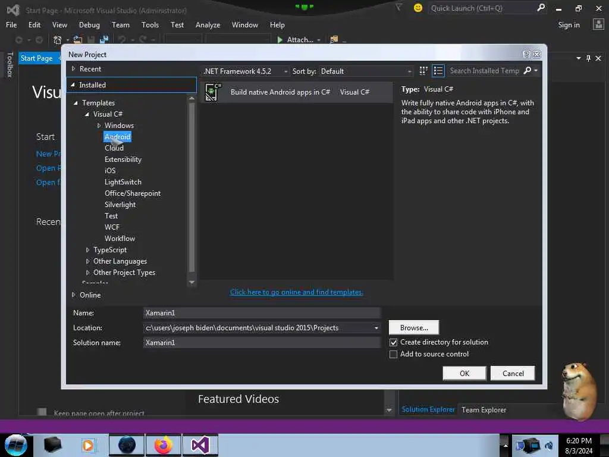This screenshot has width=609, height=457.
Task: Collapse the Templates tree node
Action: pos(76,103)
